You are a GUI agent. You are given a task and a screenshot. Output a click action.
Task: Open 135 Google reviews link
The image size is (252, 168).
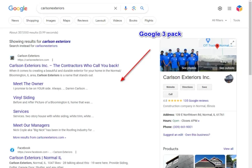pos(196,101)
